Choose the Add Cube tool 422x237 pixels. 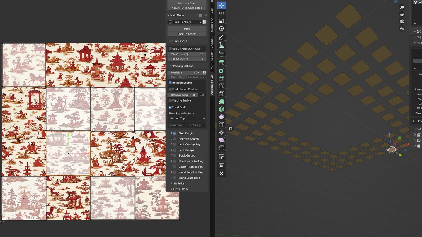222,54
